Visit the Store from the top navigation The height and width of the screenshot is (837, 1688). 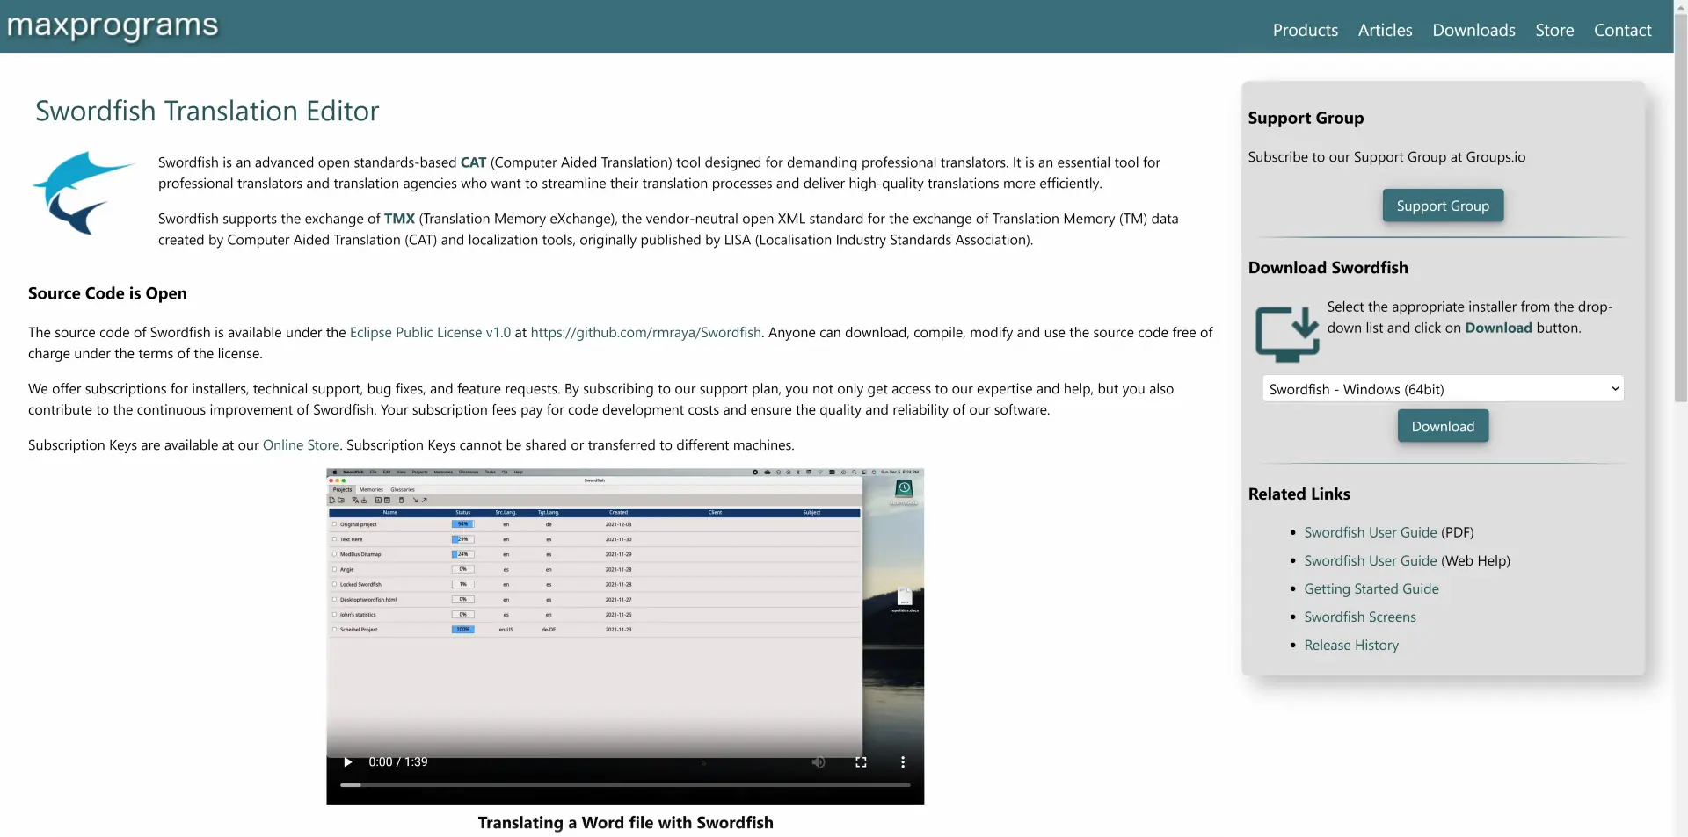coord(1554,30)
